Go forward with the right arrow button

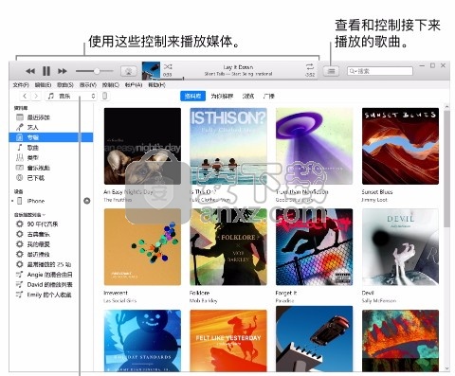[36, 96]
